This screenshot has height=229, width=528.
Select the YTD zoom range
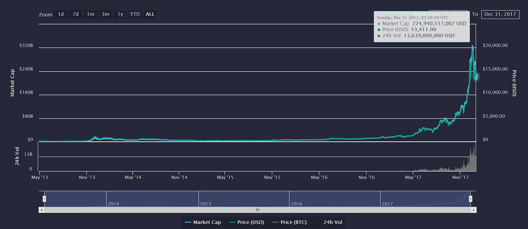pyautogui.click(x=135, y=14)
